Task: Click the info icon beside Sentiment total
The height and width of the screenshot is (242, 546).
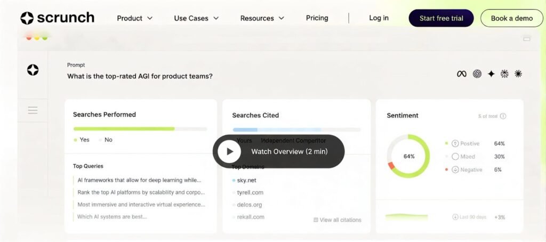Action: pos(503,116)
